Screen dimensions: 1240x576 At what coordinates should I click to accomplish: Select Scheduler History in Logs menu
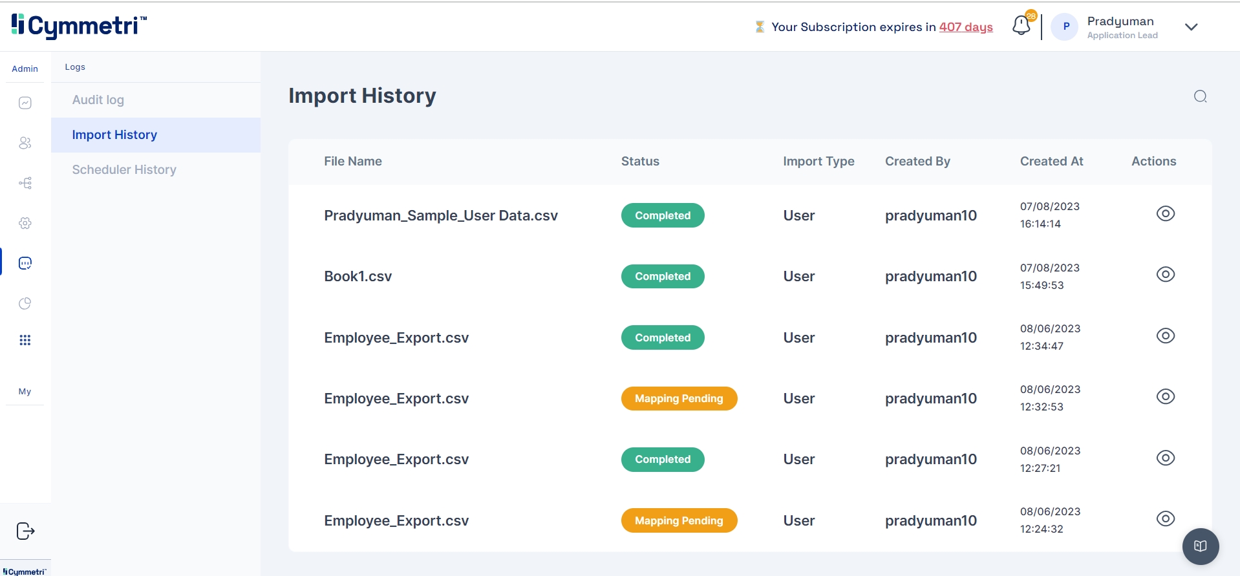[x=124, y=170]
